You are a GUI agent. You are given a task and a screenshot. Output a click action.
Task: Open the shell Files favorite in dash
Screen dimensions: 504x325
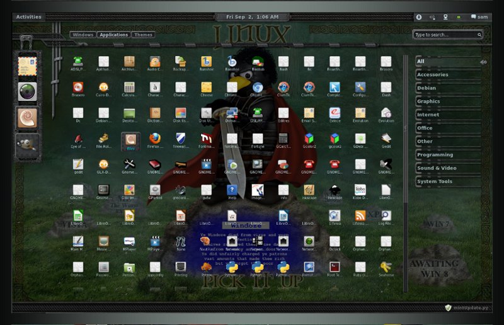(x=27, y=118)
